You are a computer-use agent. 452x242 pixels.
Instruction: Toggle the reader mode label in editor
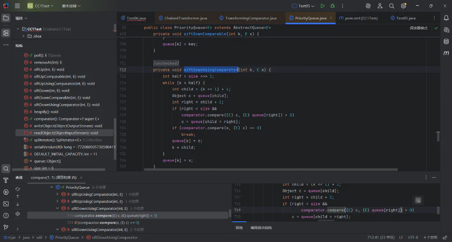(x=418, y=28)
